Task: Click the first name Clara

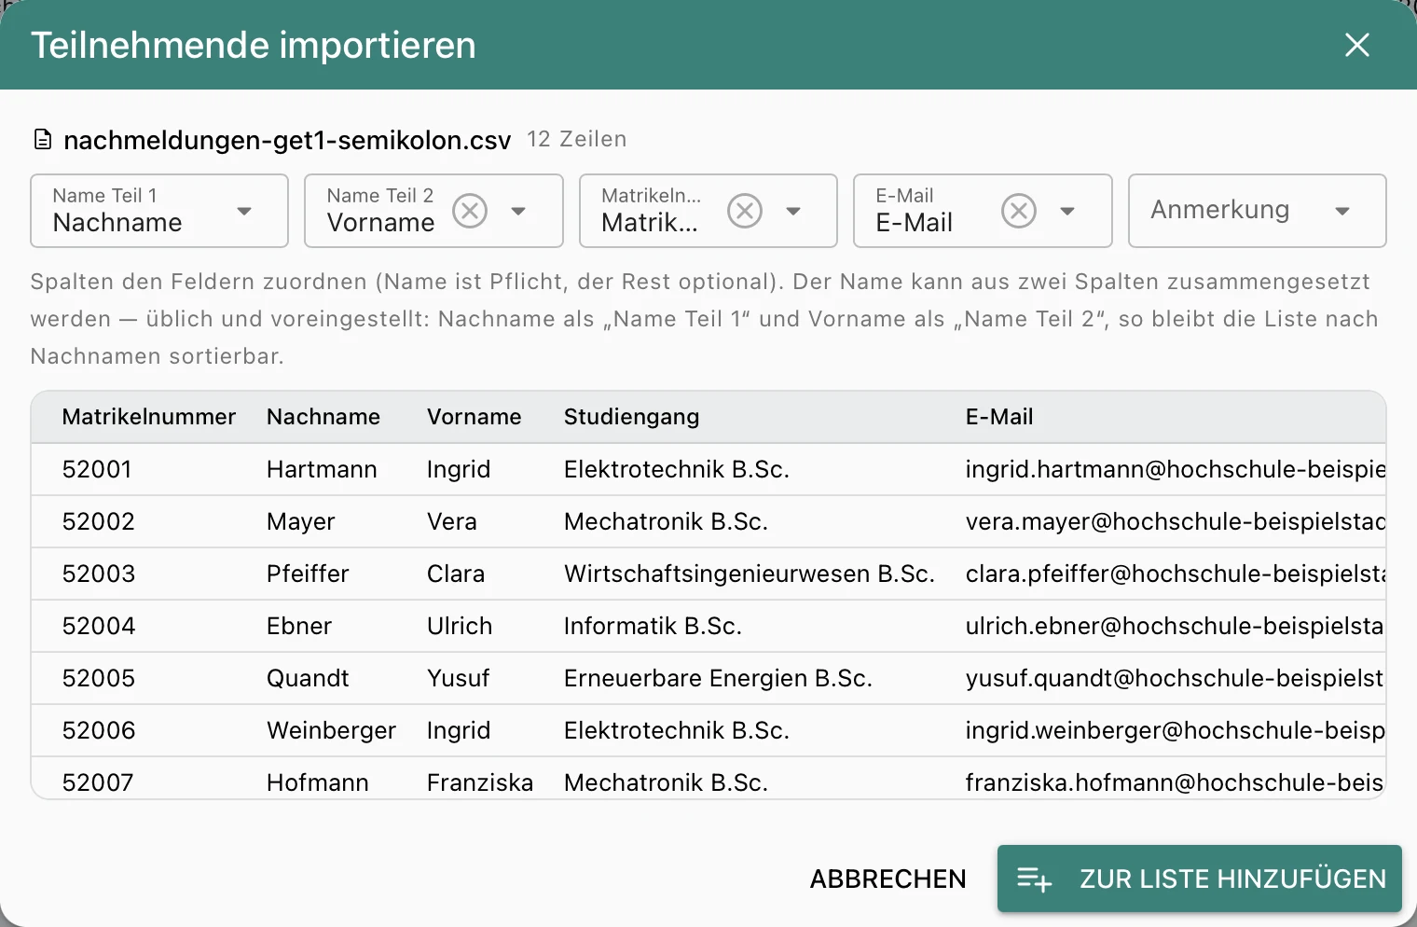Action: [456, 574]
